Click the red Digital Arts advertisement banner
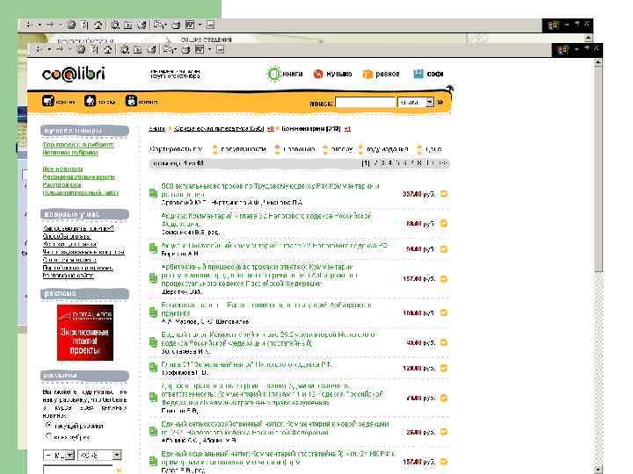This screenshot has height=474, width=633. click(x=84, y=333)
